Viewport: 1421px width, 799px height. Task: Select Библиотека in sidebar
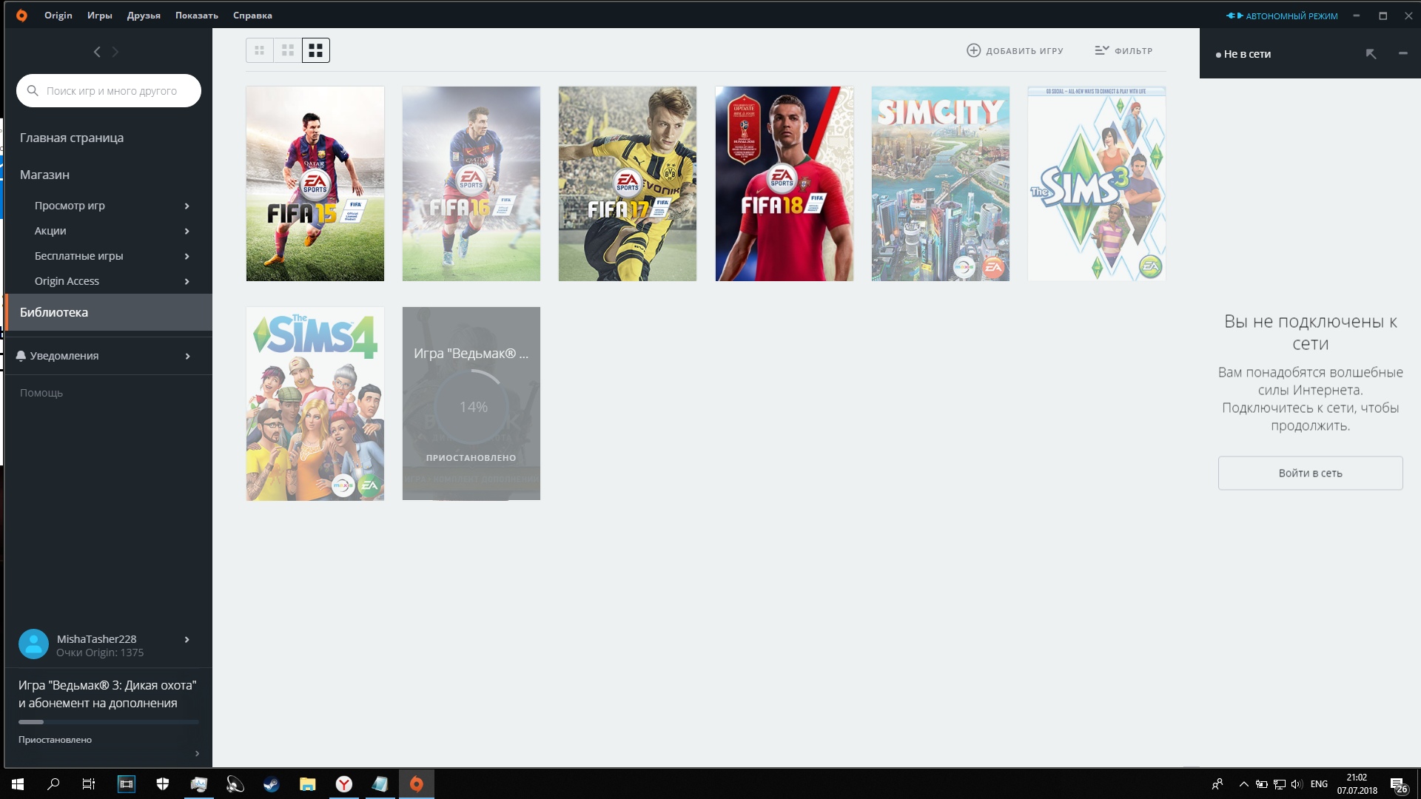109,312
